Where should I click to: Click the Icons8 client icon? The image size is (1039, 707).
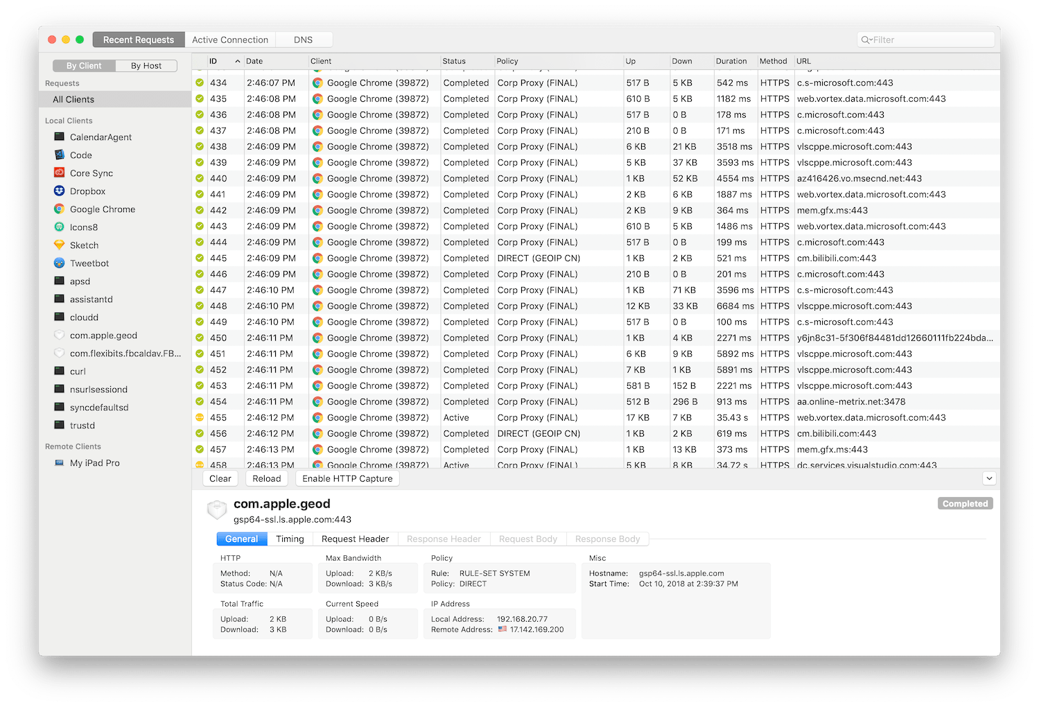[x=59, y=227]
